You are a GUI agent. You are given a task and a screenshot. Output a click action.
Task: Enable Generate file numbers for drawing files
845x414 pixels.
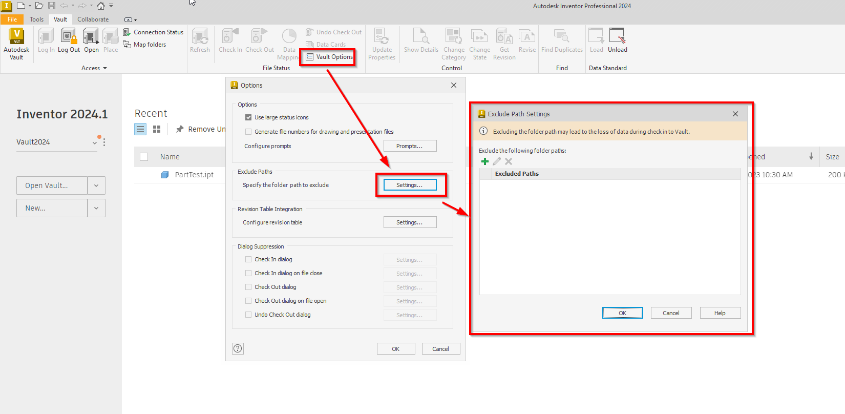(248, 132)
